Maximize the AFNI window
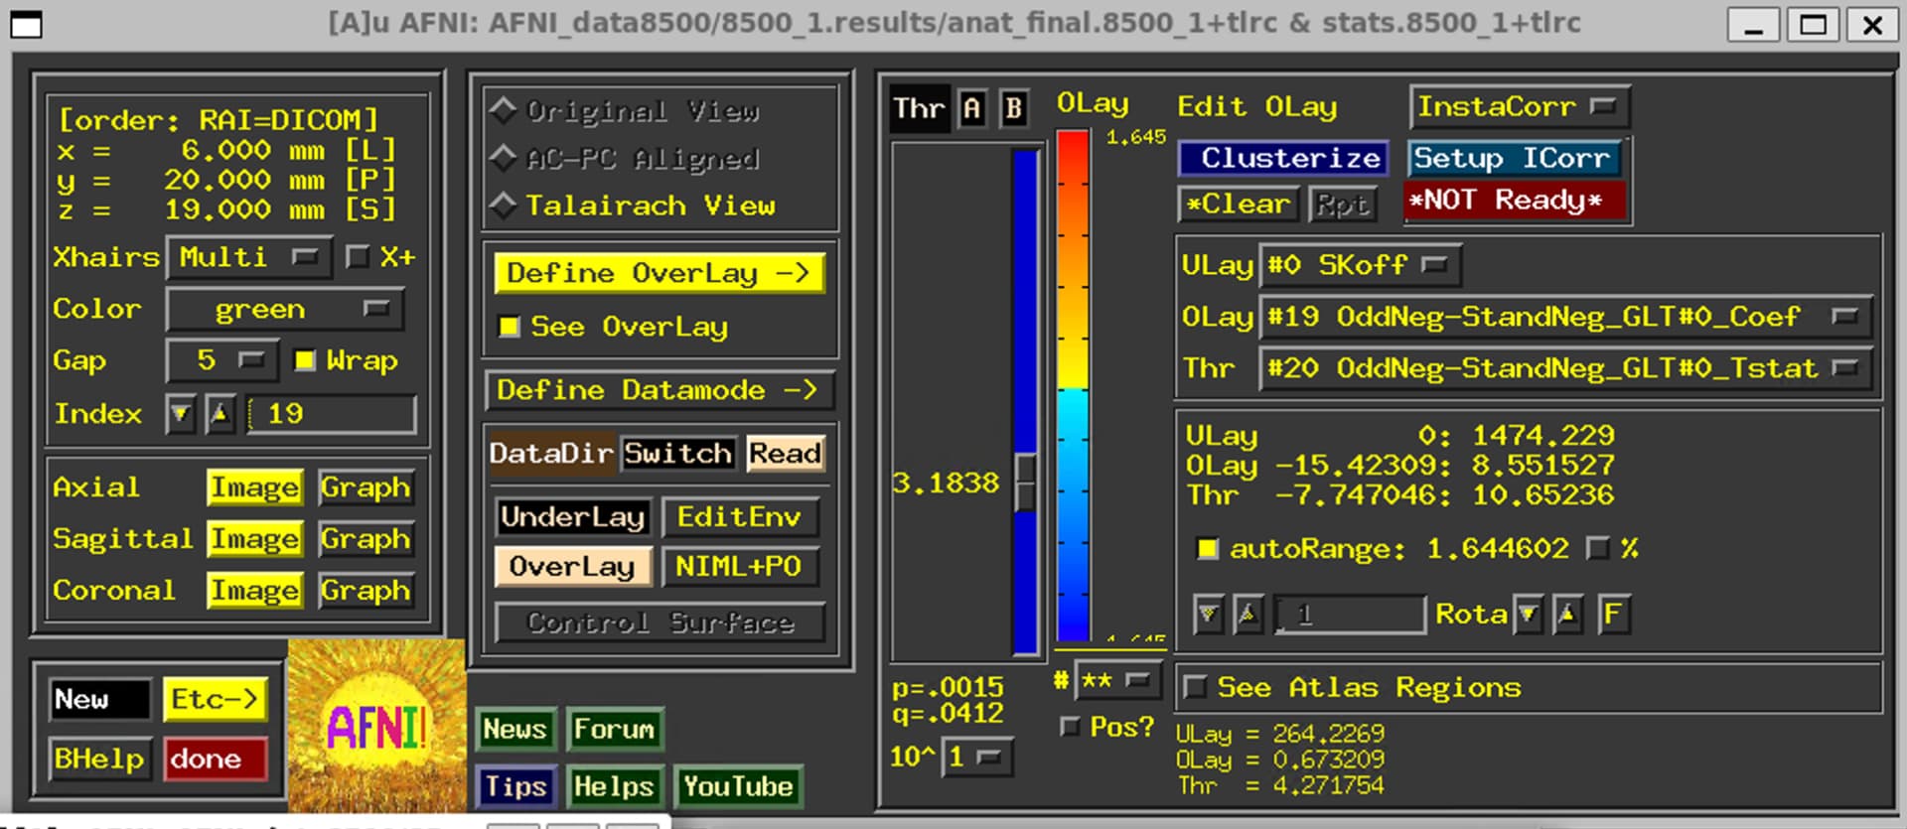The width and height of the screenshot is (1907, 829). 1813,24
